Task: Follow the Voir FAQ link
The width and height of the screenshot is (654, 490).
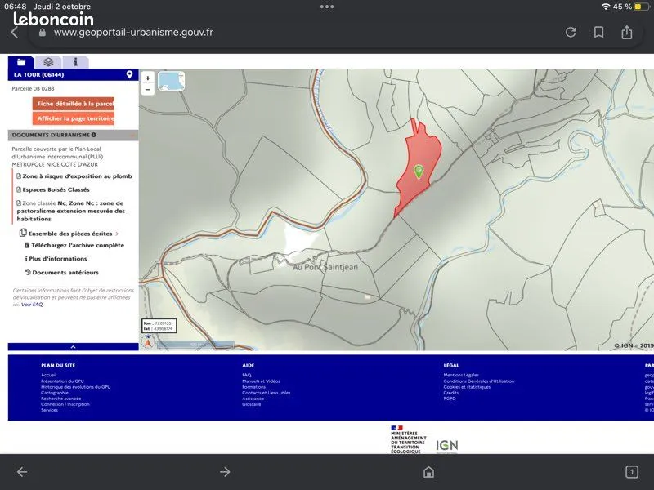Action: [x=32, y=305]
